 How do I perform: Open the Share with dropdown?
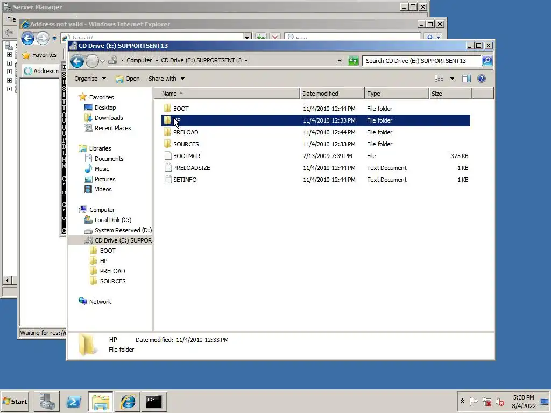(x=166, y=79)
